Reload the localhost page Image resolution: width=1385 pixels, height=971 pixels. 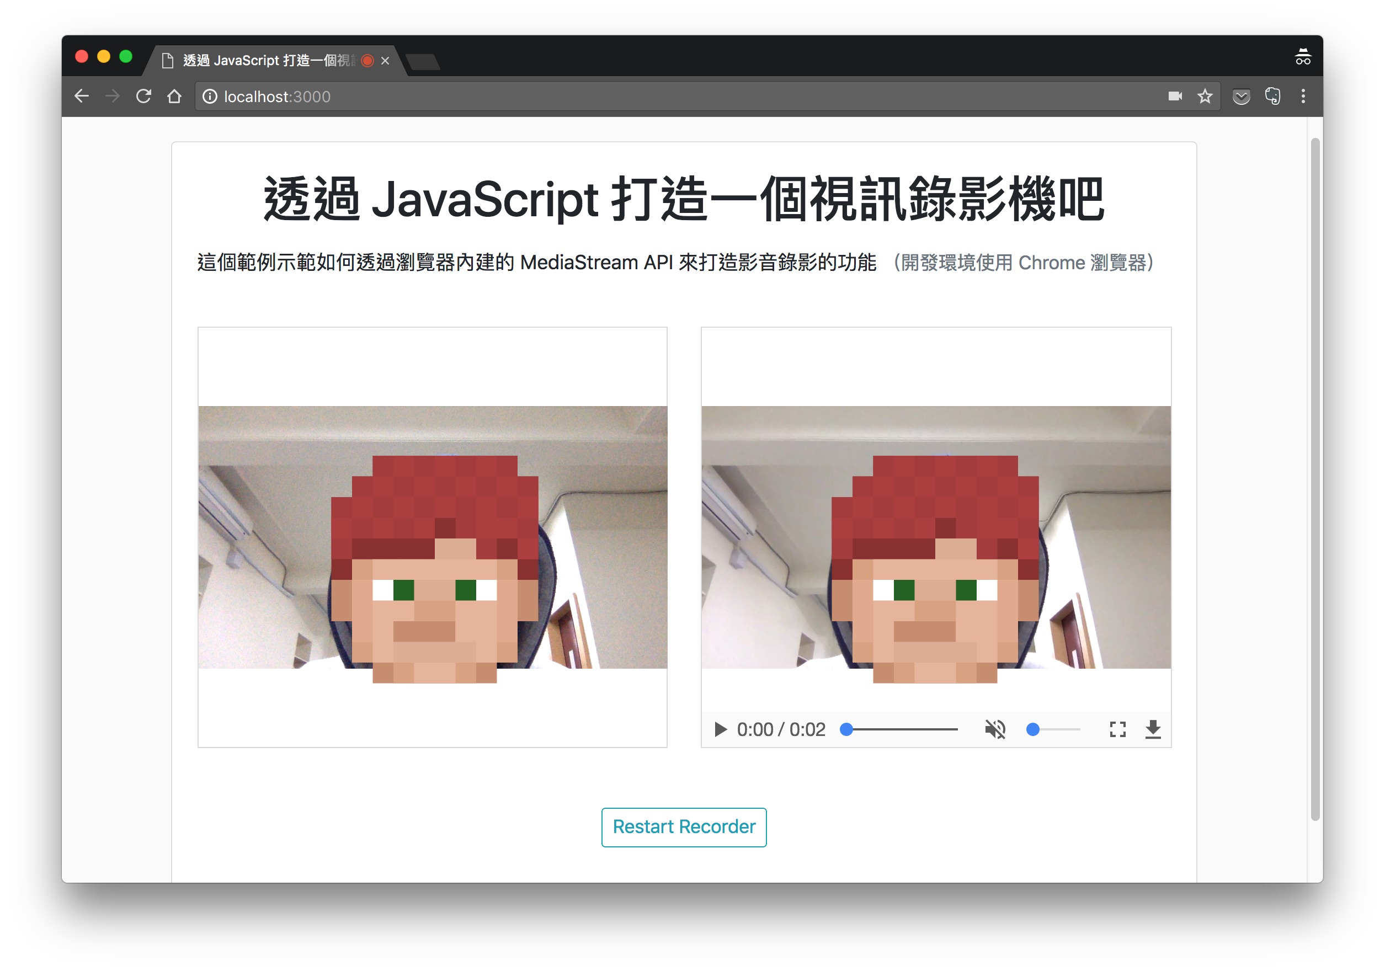pos(143,97)
